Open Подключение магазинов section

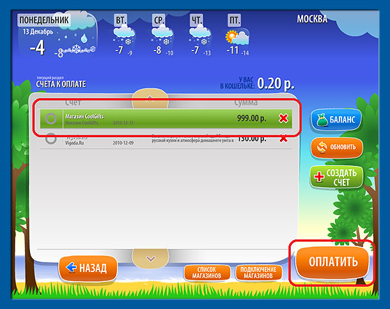[259, 273]
